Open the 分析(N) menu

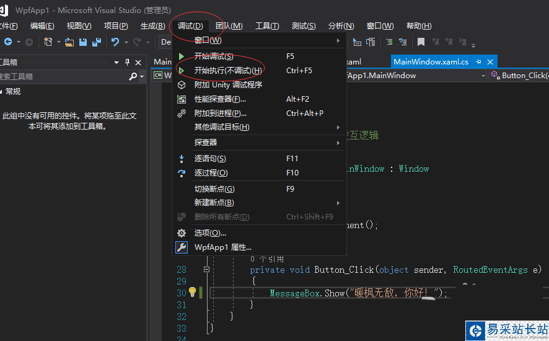tap(341, 26)
